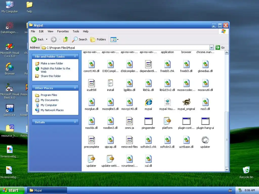Click the Start button
This screenshot has height=194, width=259.
tap(12, 190)
